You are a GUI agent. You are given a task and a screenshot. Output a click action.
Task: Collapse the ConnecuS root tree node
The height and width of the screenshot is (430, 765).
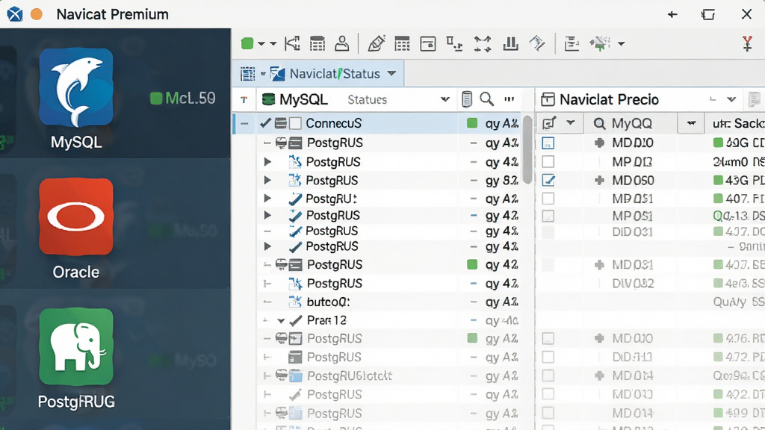tap(244, 124)
